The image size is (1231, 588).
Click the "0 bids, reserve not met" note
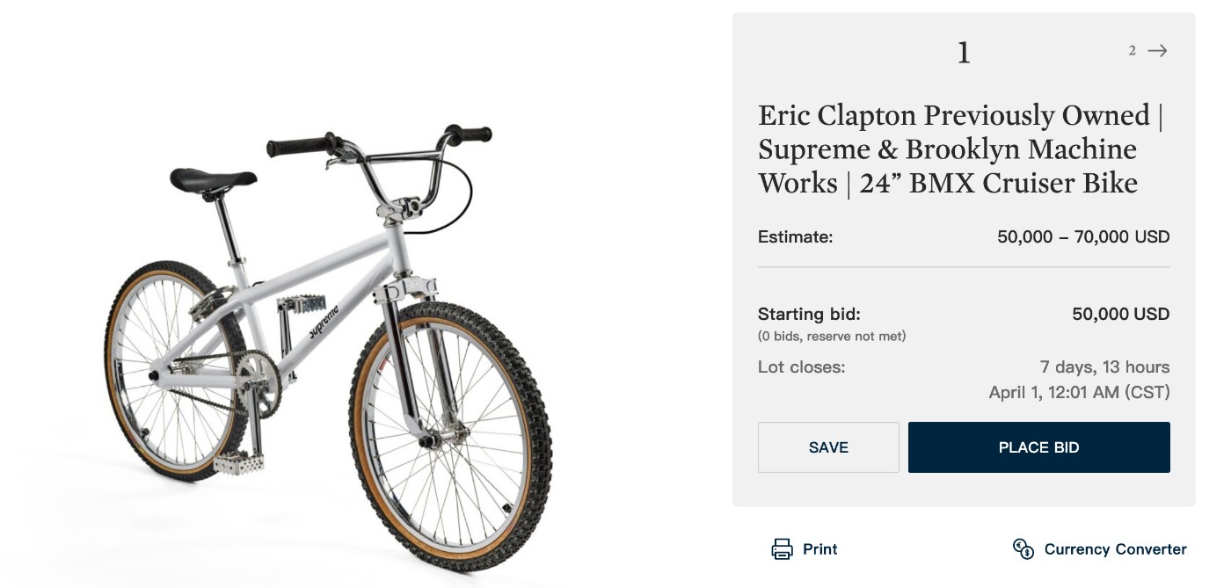coord(832,336)
